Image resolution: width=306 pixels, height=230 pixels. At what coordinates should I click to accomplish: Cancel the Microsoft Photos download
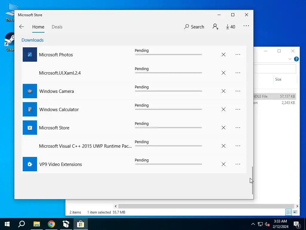tap(224, 55)
